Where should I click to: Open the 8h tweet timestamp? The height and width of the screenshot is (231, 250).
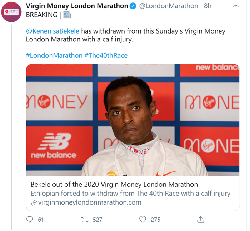[208, 6]
